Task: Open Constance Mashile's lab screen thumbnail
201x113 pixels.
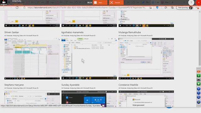Action: click(x=146, y=99)
